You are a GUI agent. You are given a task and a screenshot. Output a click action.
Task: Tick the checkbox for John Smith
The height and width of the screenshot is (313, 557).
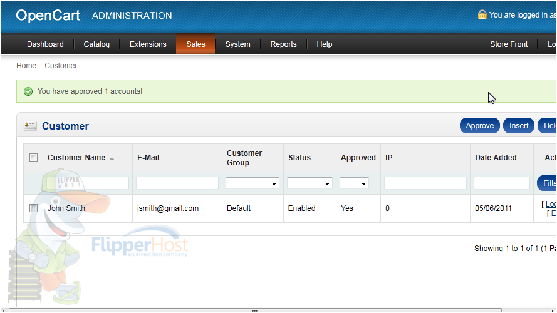pos(33,208)
